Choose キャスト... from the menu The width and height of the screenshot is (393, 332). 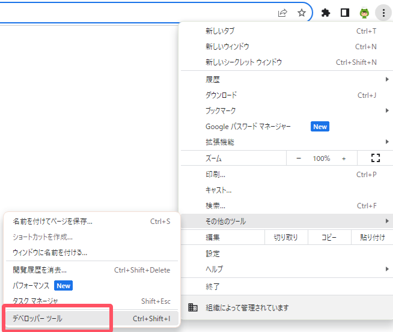tap(287, 190)
